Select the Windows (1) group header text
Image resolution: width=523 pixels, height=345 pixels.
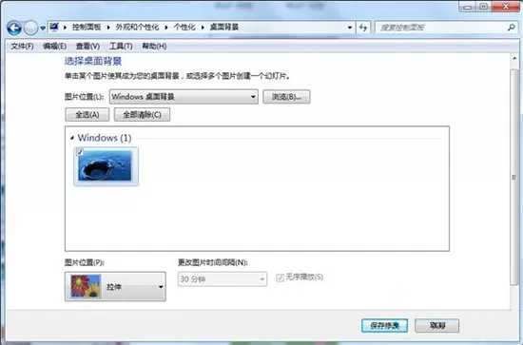click(105, 138)
